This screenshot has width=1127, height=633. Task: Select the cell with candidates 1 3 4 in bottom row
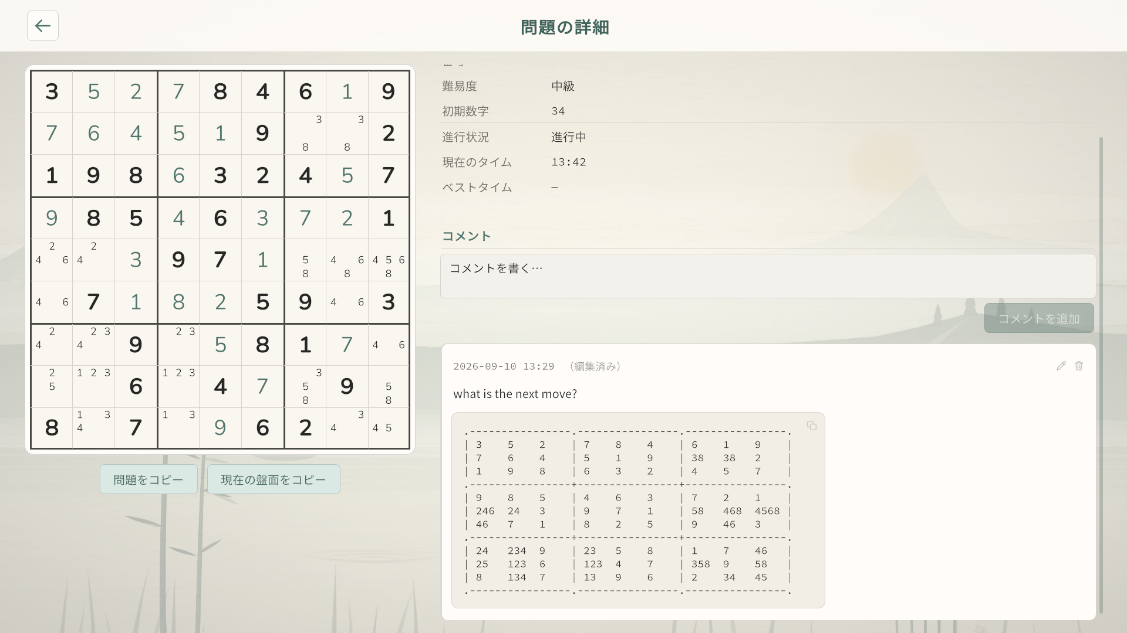coord(93,428)
